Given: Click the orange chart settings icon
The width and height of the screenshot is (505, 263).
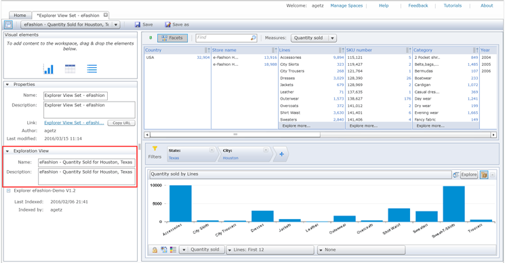Looking at the screenshot, I should tap(484, 174).
